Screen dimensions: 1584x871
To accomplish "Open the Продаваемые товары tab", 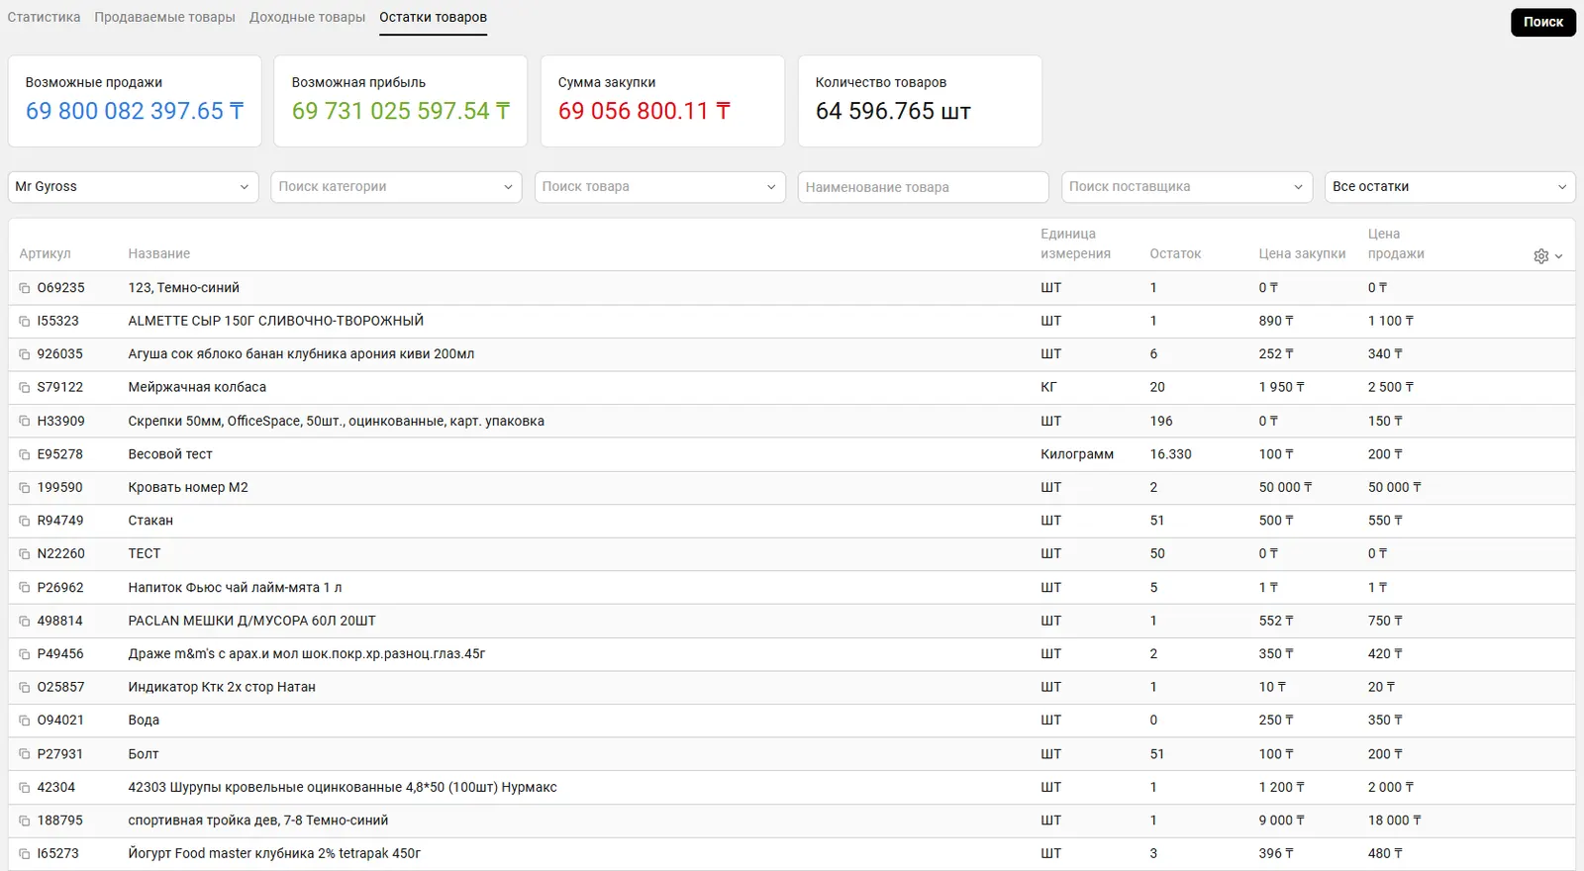I will [x=164, y=18].
